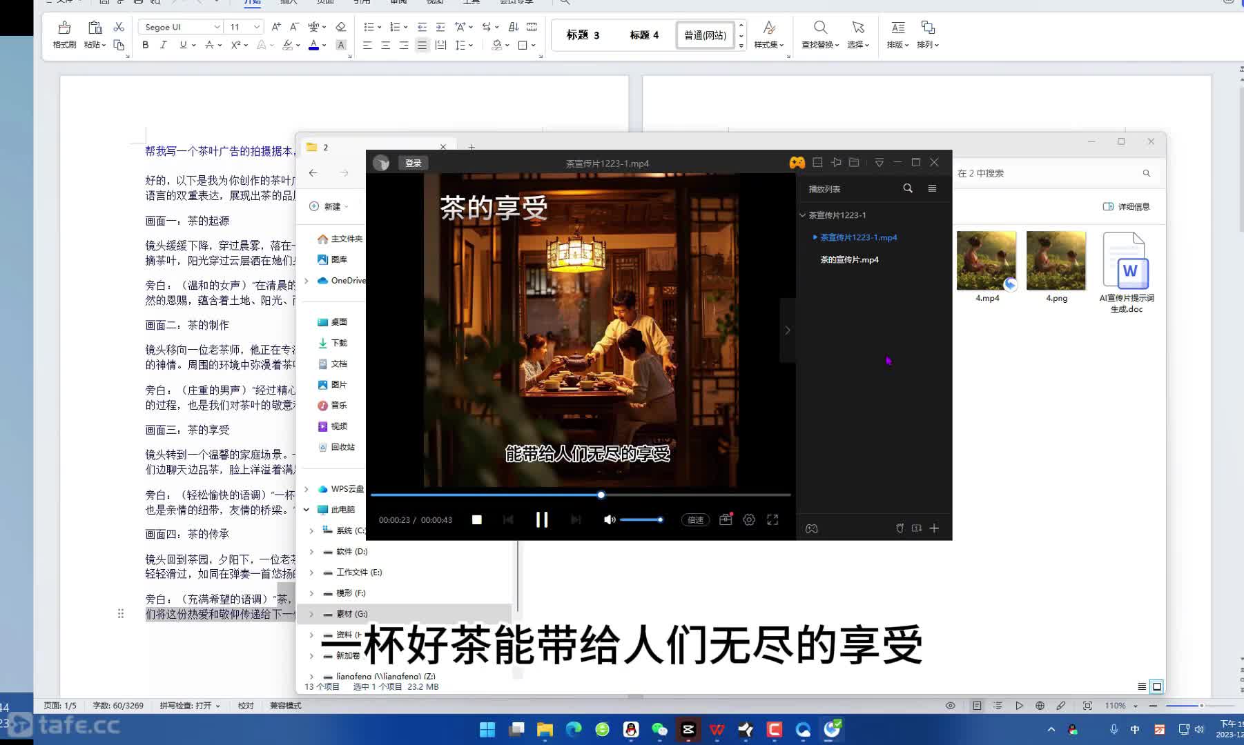This screenshot has width=1244, height=745.
Task: Clear the playlist with the trash icon
Action: 900,528
